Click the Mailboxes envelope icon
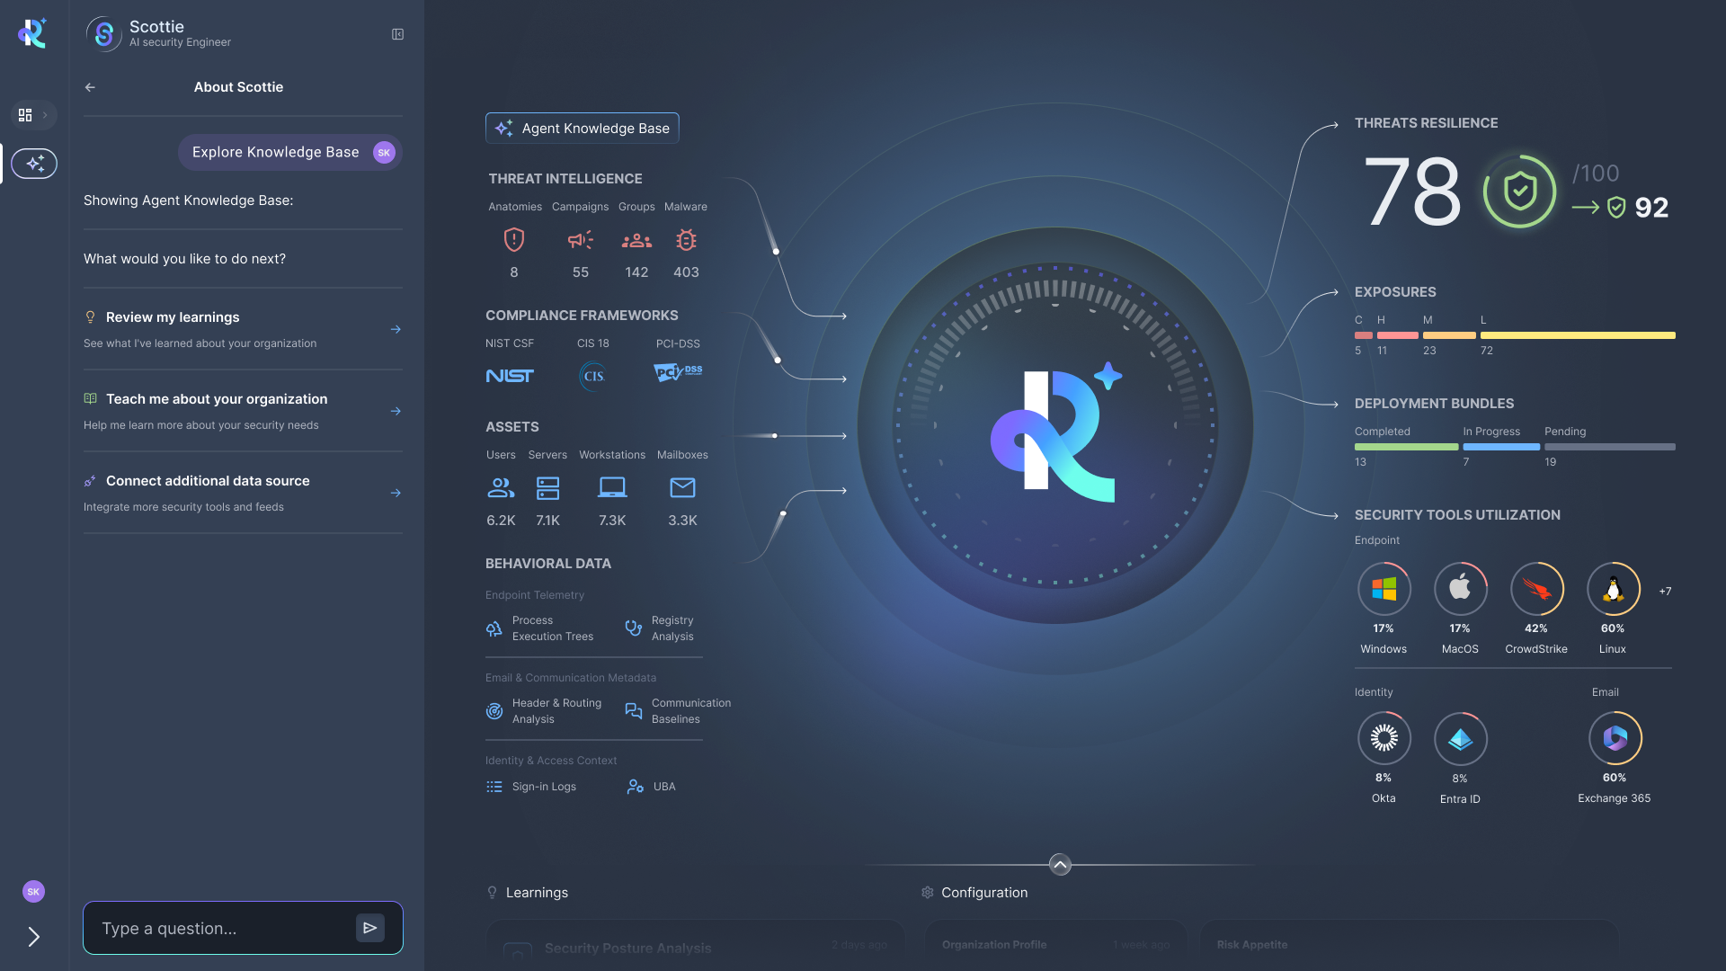This screenshot has height=971, width=1726. (x=682, y=488)
